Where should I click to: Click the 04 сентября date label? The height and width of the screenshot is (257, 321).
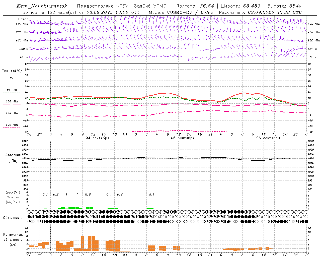[97, 138]
